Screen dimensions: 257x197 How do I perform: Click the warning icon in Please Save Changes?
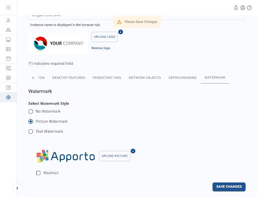[x=119, y=22]
